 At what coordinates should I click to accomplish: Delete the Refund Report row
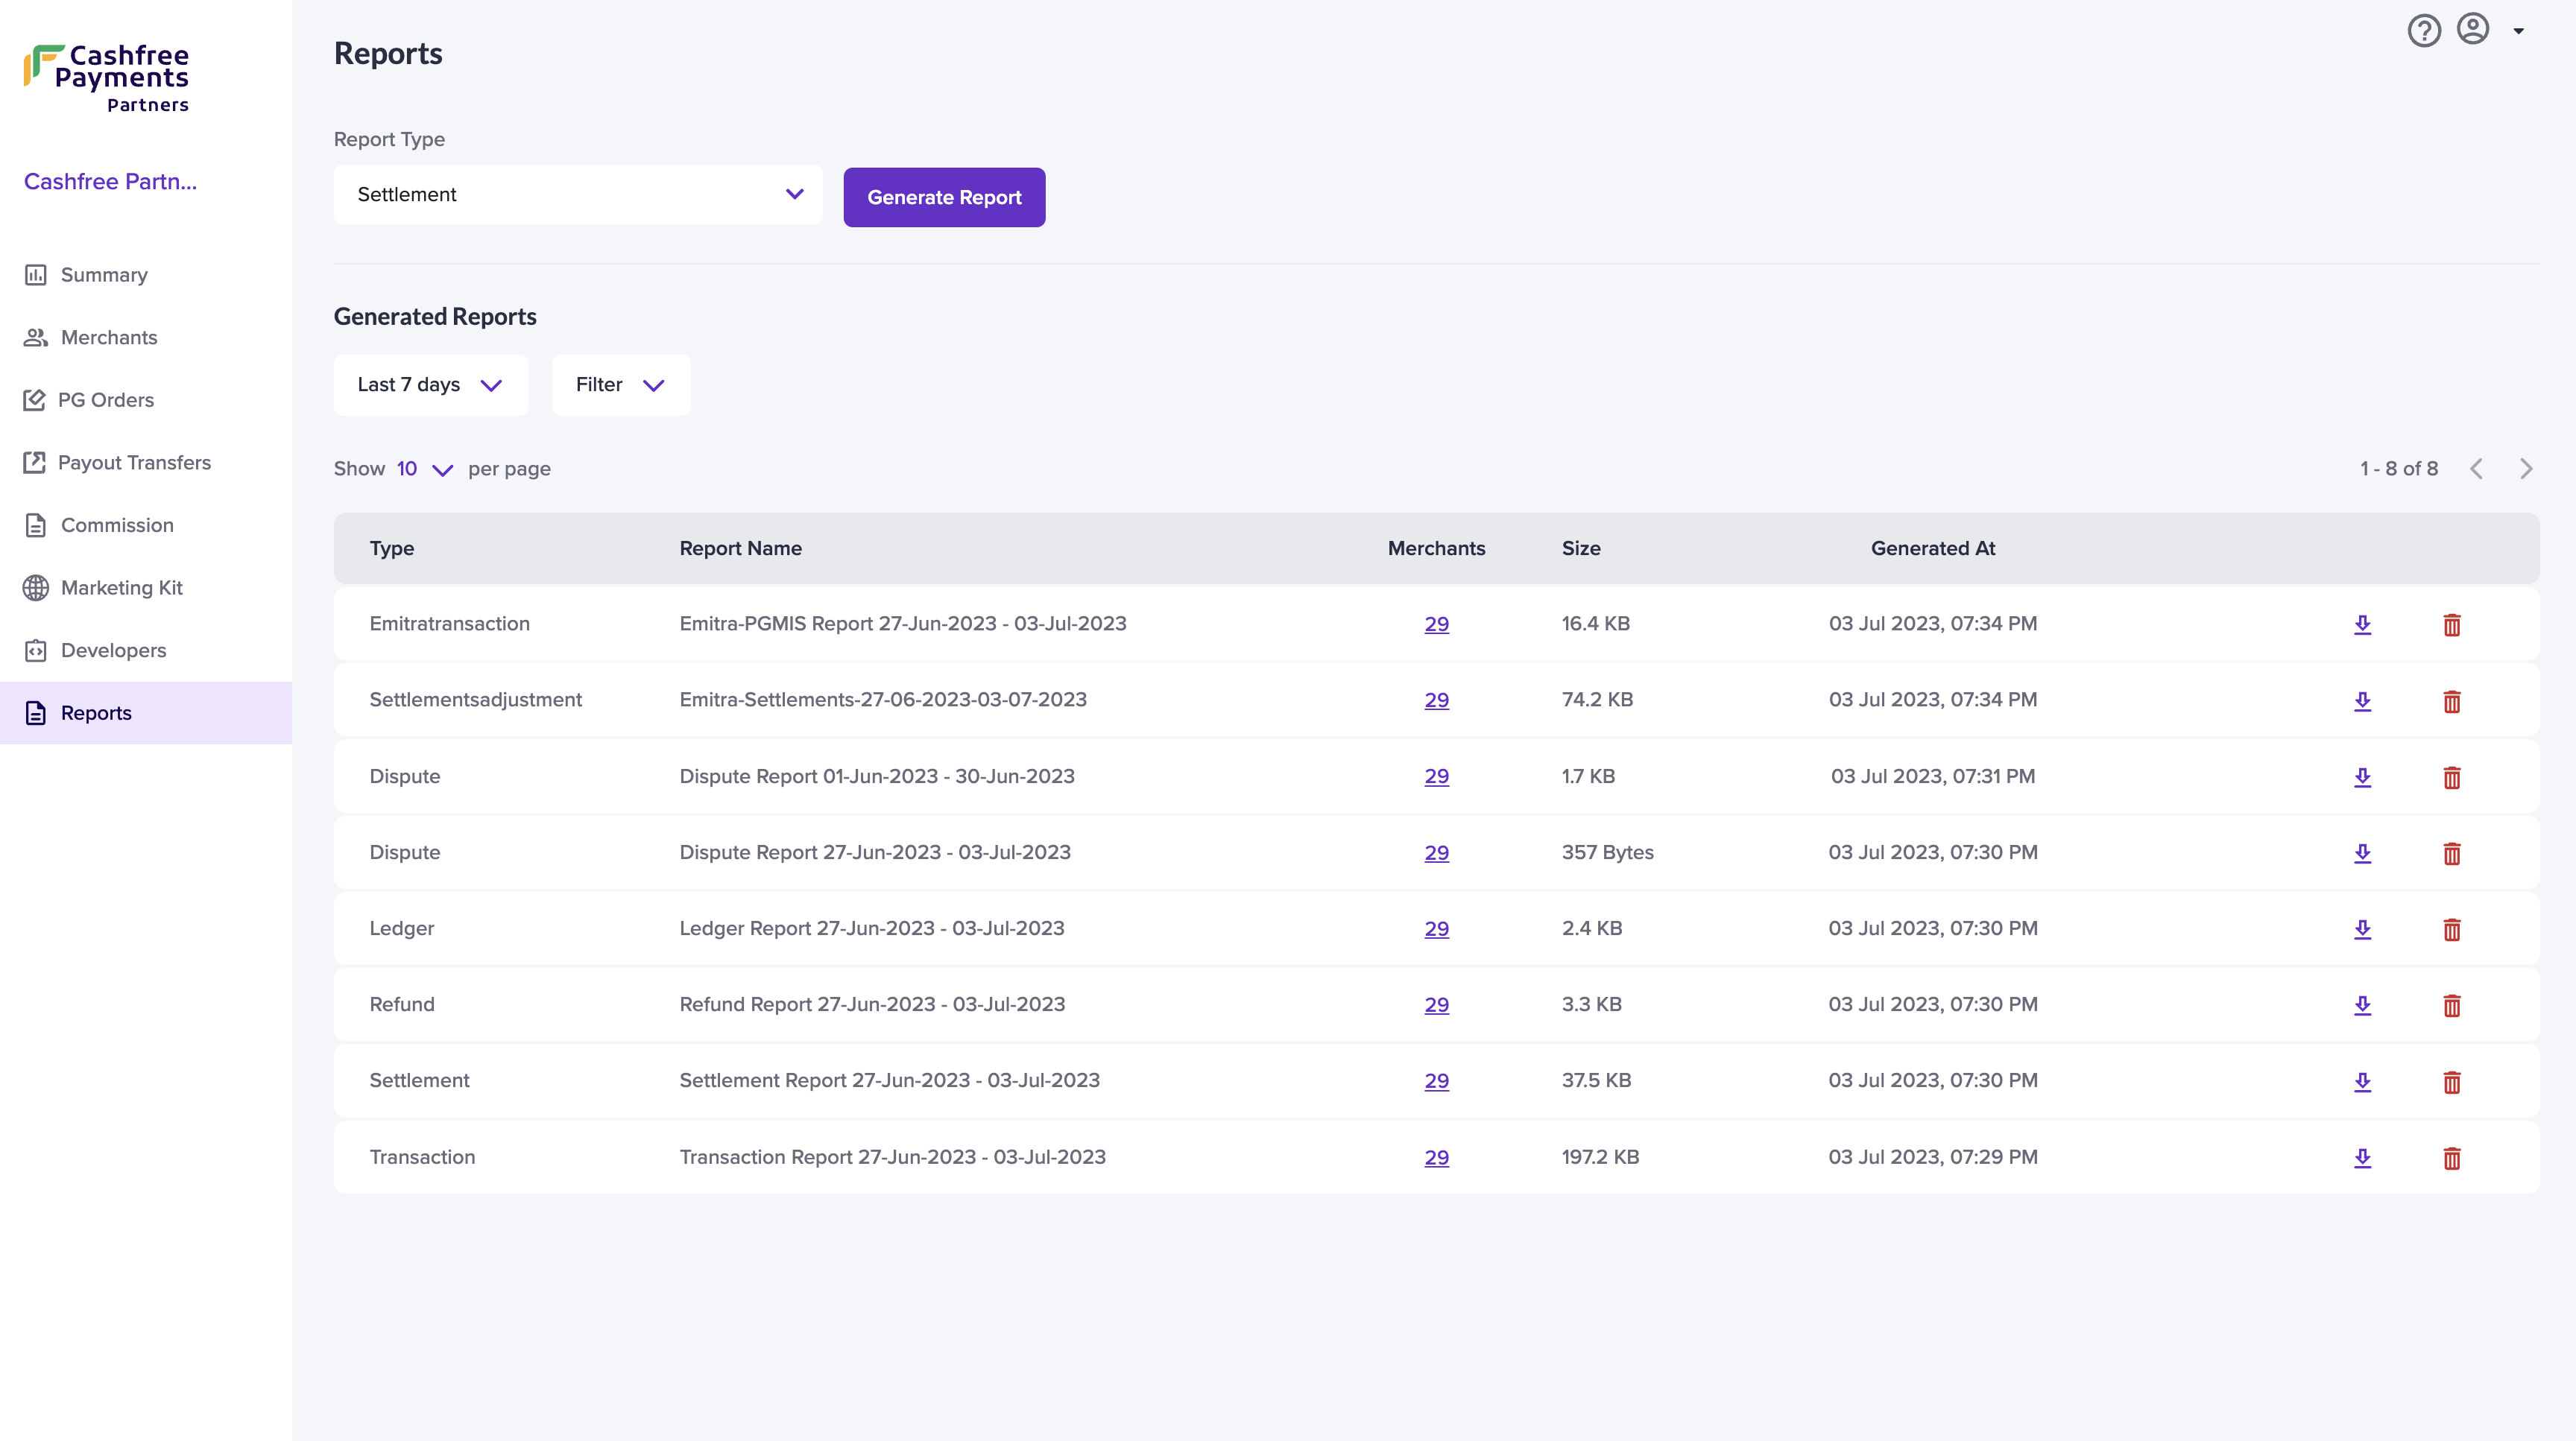[2451, 1005]
